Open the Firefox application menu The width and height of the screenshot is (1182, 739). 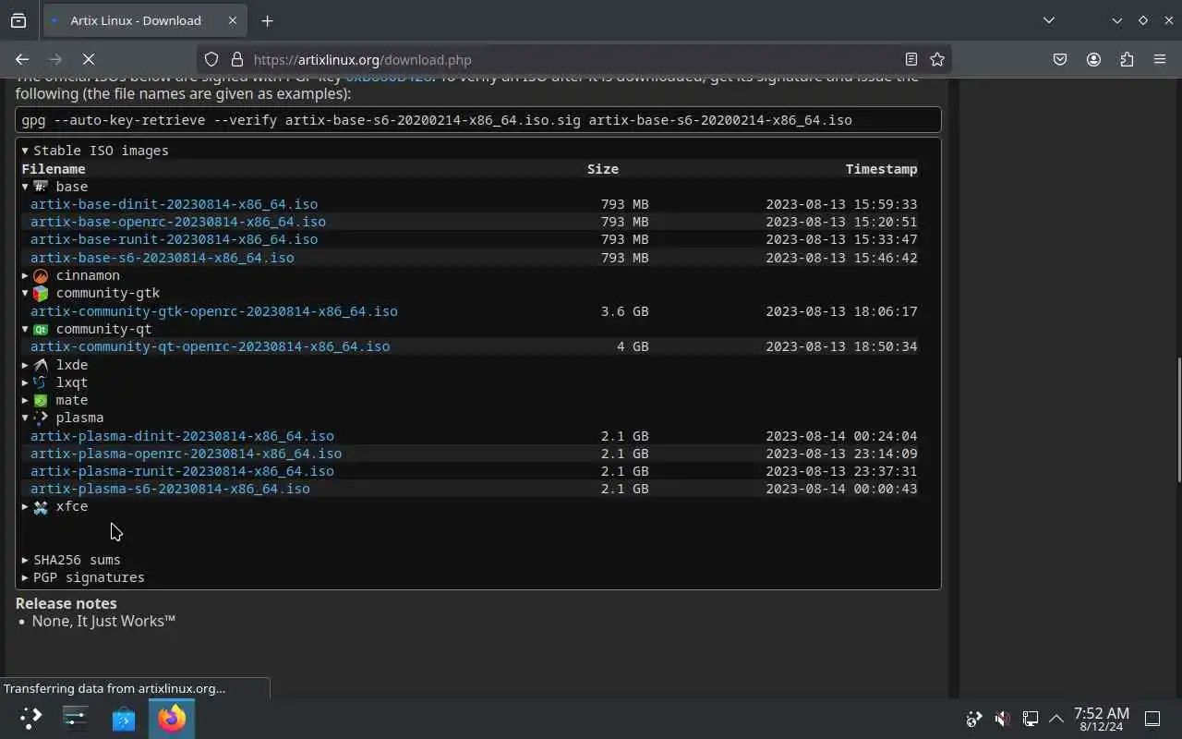coord(1160,59)
